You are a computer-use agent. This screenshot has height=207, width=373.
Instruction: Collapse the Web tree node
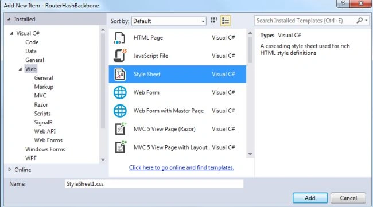[x=21, y=69]
